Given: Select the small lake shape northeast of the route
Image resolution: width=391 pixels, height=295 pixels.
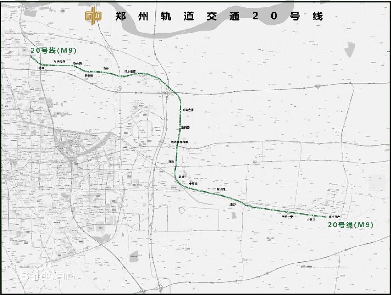Looking at the screenshot, I should [349, 49].
